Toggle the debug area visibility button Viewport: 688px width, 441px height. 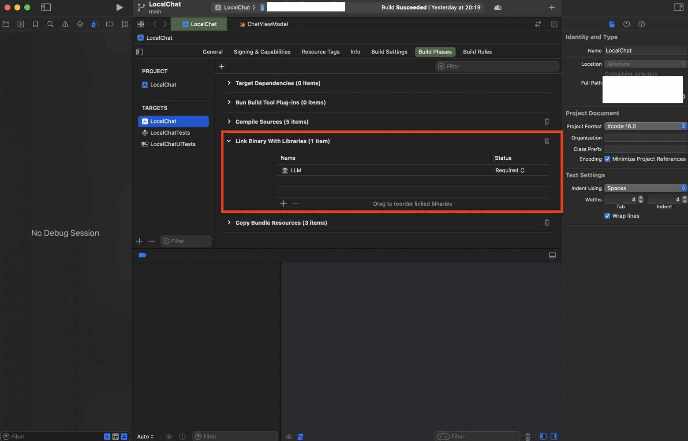click(x=552, y=255)
